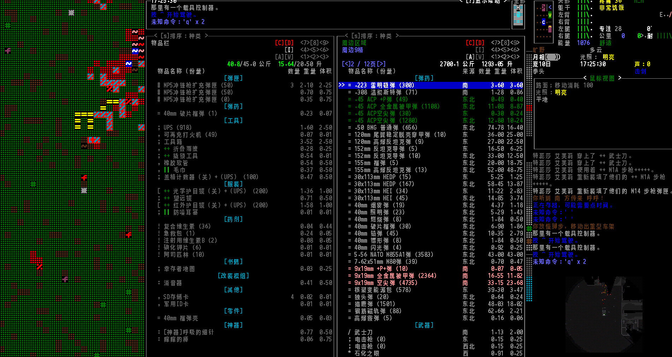Select [I] inventory source in 物品栏 panel
The image size is (672, 357).
click(x=289, y=50)
